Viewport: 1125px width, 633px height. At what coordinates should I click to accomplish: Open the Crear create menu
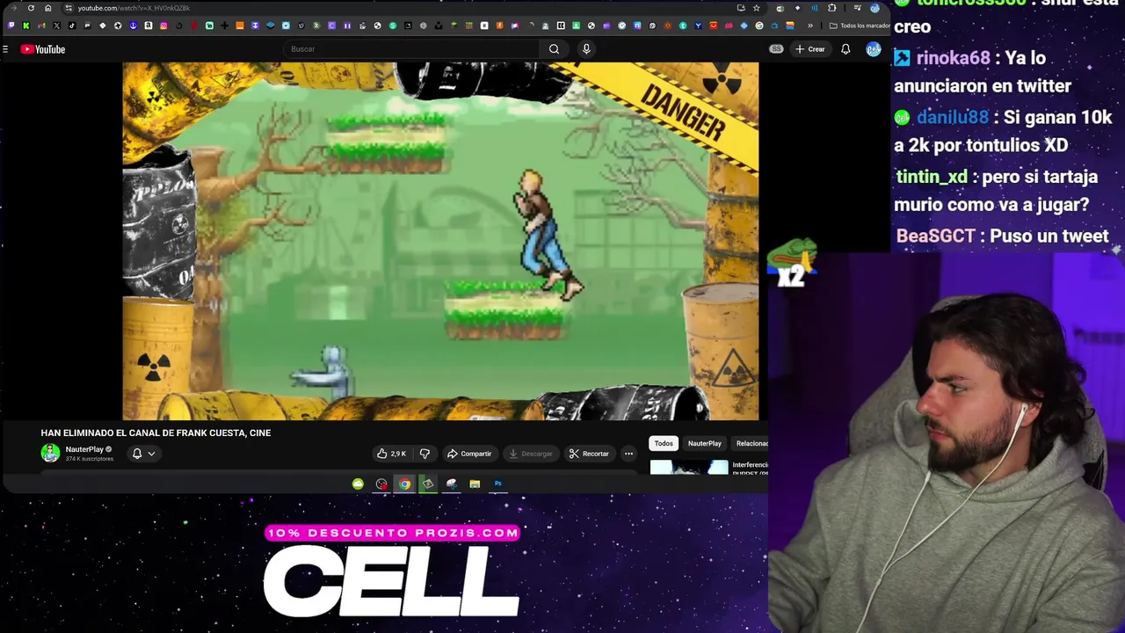point(810,49)
